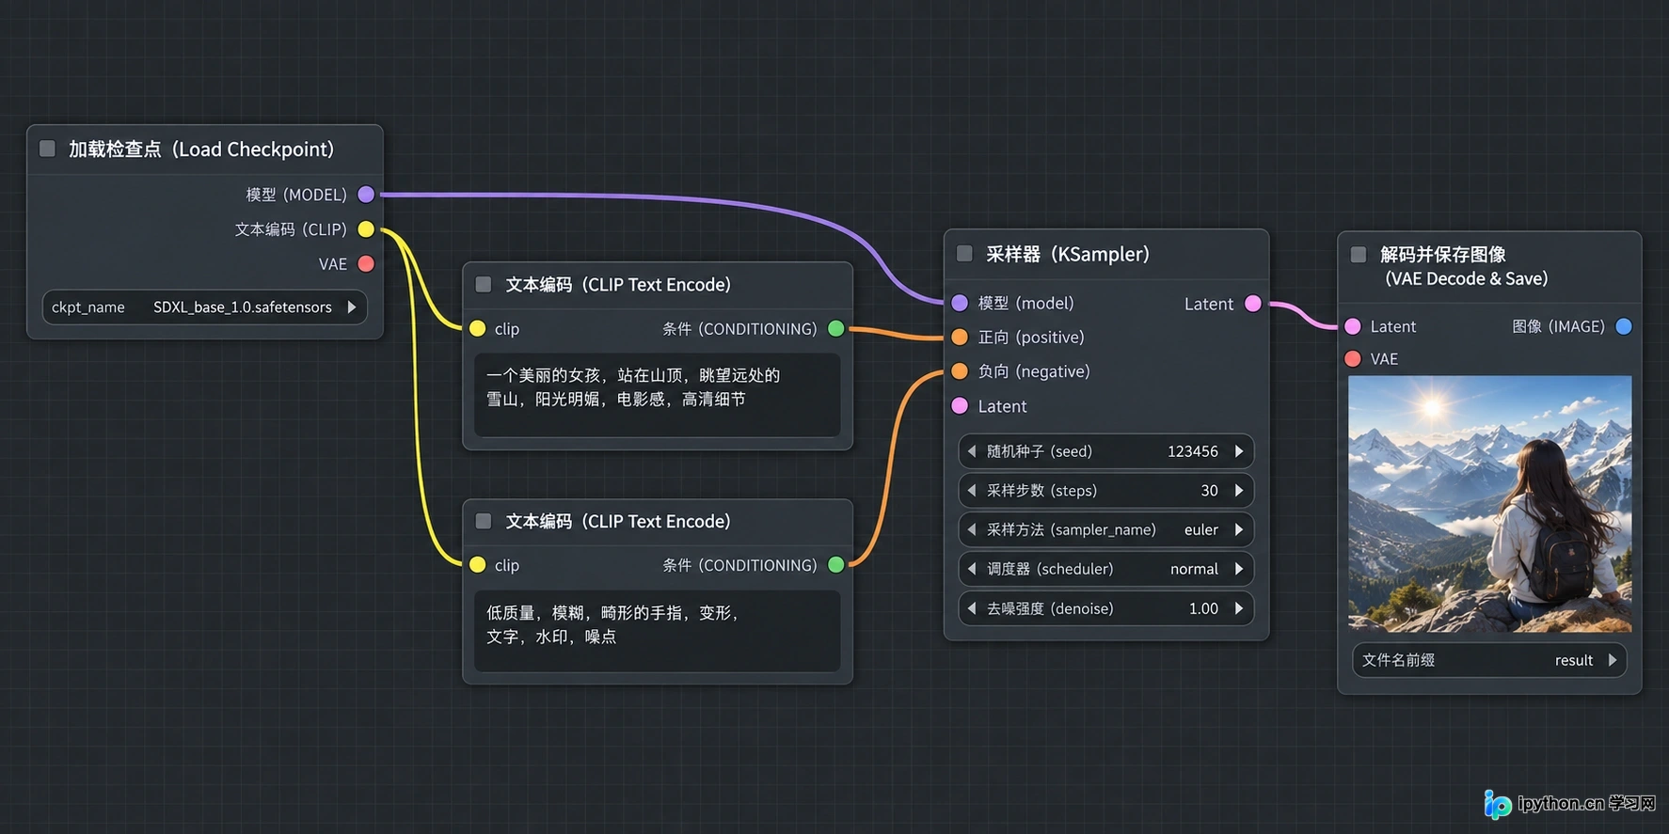
Task: Click the CONDITIONING output of the negative prompt node
Action: click(x=835, y=565)
